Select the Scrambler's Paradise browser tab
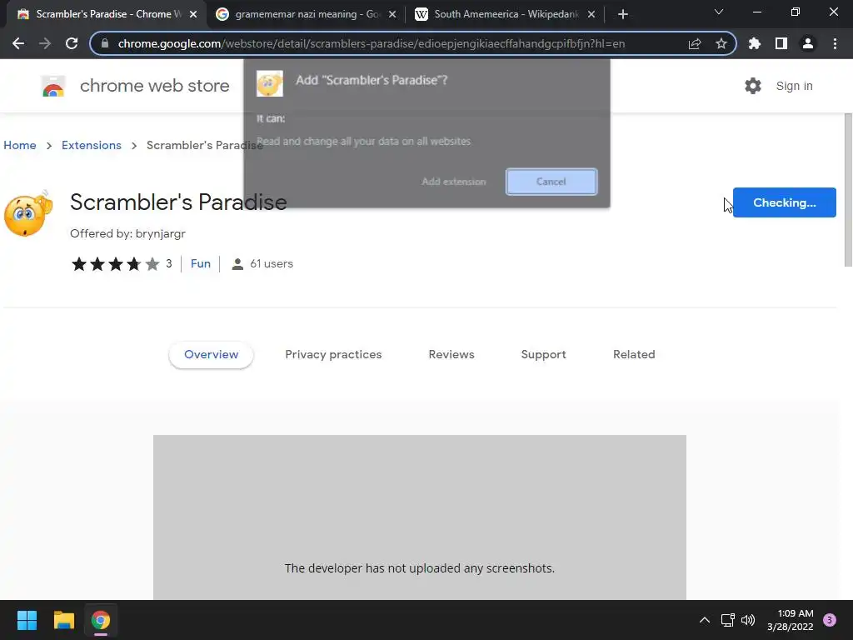The width and height of the screenshot is (853, 640). coord(107,14)
